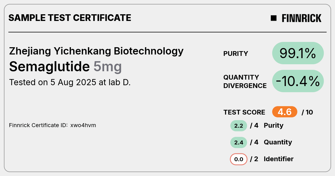This screenshot has width=335, height=176.
Task: Click the 2.4 quantity score pill
Action: [x=239, y=142]
